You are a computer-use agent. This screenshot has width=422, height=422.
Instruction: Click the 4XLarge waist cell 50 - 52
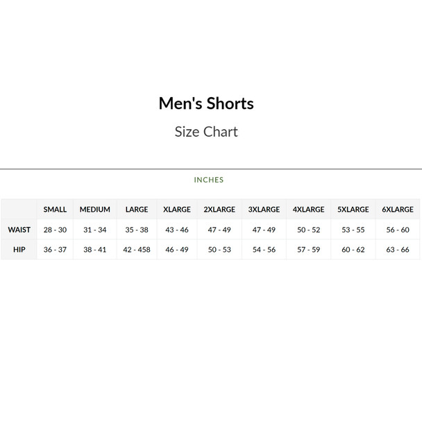tap(308, 230)
